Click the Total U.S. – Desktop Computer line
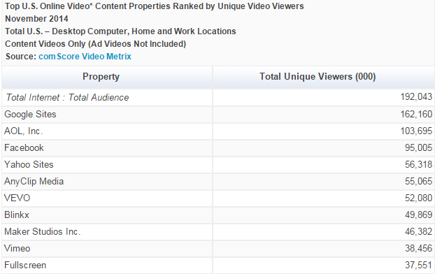Image resolution: width=435 pixels, height=276 pixels. pos(120,31)
